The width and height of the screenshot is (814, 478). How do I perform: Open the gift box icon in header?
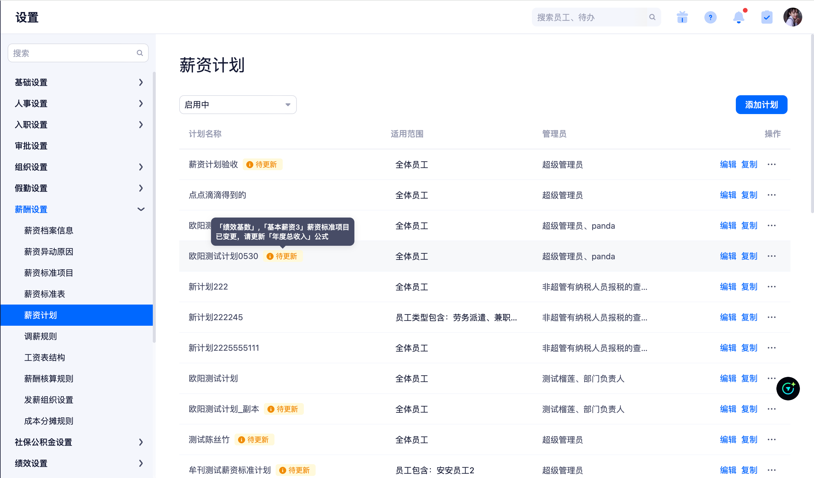point(682,17)
